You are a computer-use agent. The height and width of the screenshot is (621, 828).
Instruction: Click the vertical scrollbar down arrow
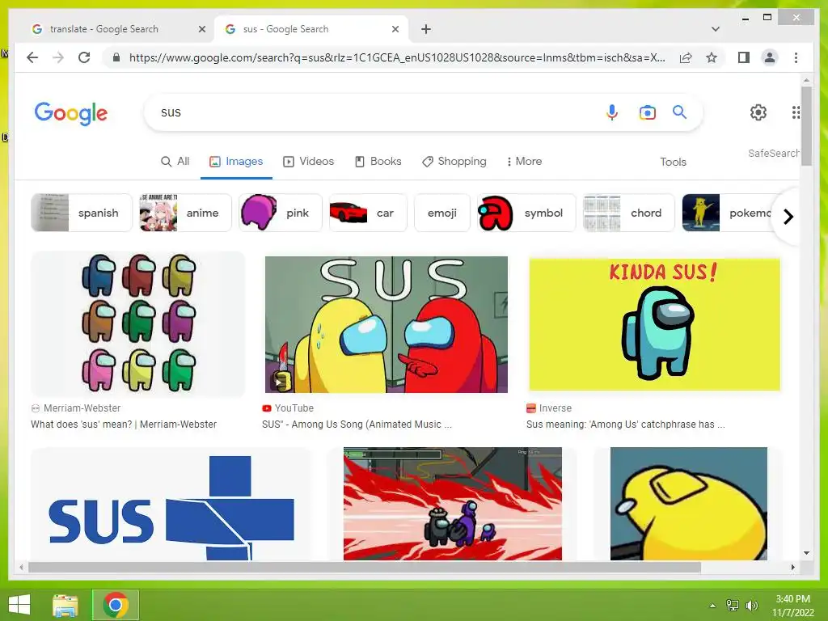(x=806, y=553)
